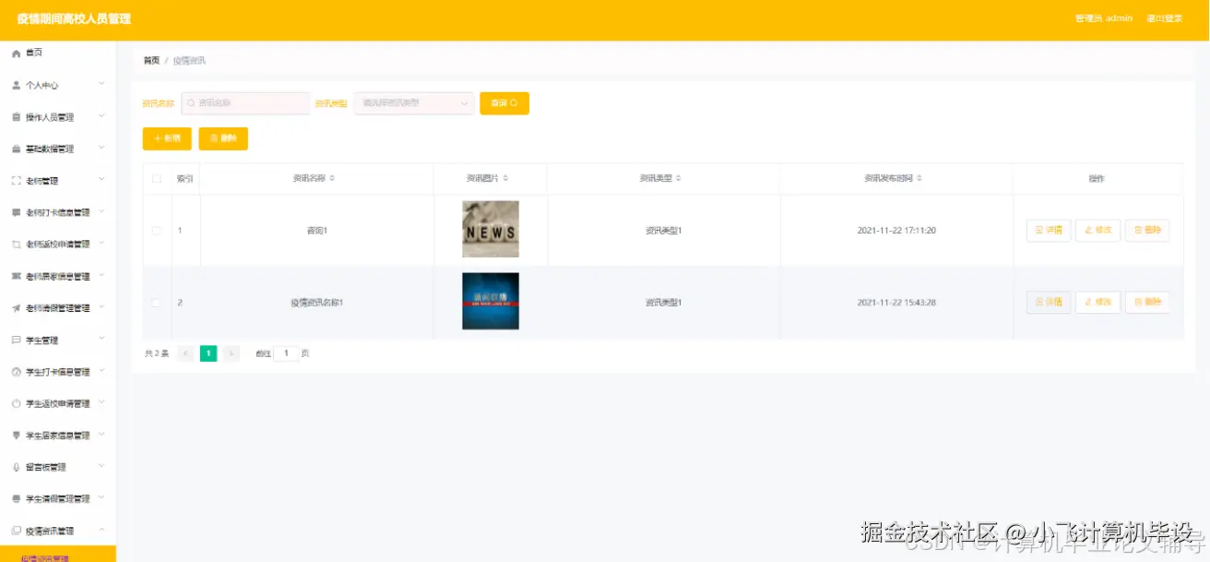Go to next page arrow in pagination
The image size is (1210, 562).
tap(231, 353)
